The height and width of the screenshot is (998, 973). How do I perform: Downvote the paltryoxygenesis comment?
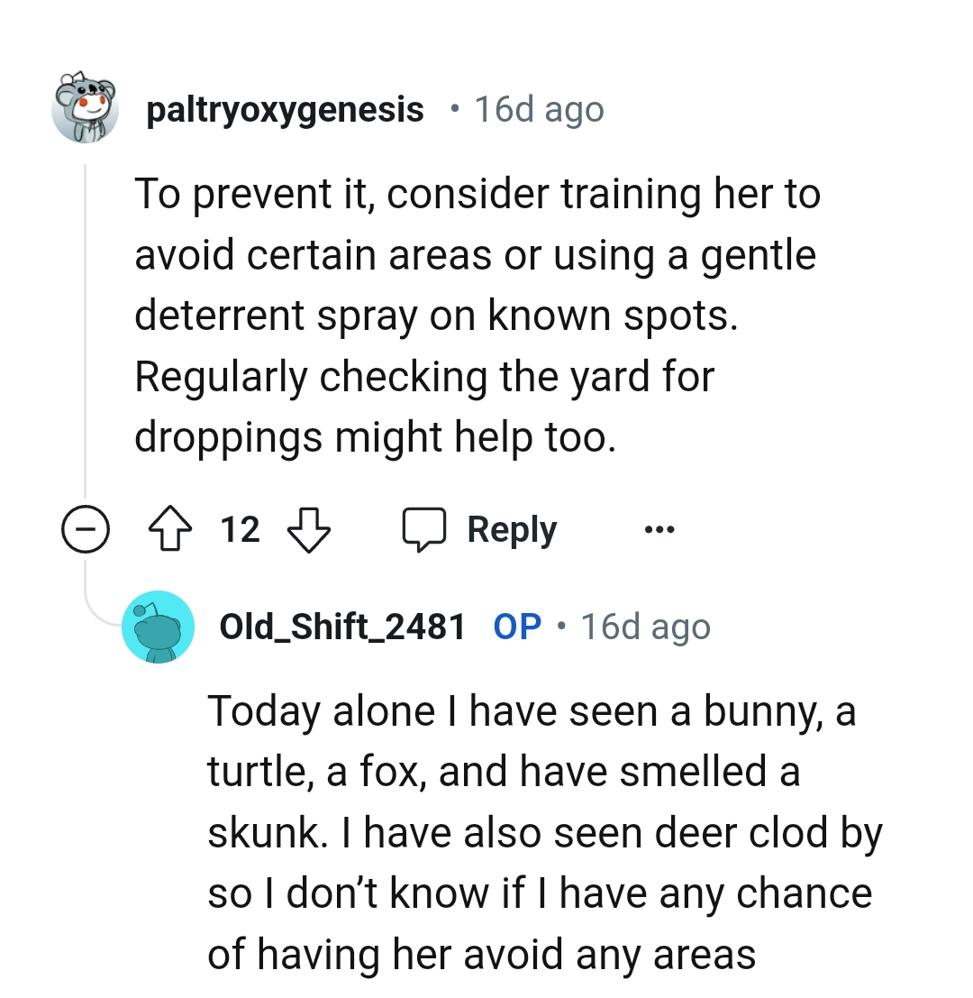pos(307,530)
